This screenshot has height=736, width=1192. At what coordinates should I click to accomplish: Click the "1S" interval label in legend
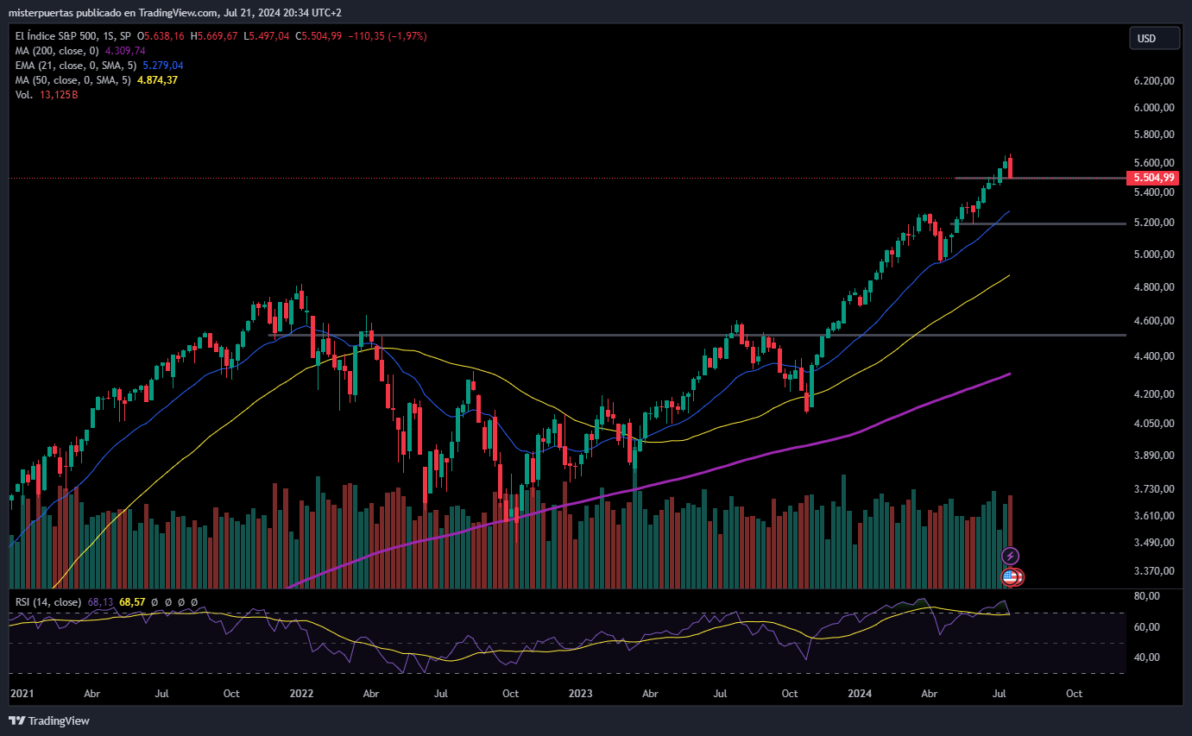[107, 36]
